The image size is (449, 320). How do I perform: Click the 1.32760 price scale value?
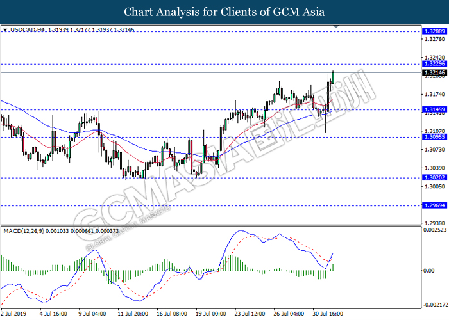pyautogui.click(x=435, y=39)
